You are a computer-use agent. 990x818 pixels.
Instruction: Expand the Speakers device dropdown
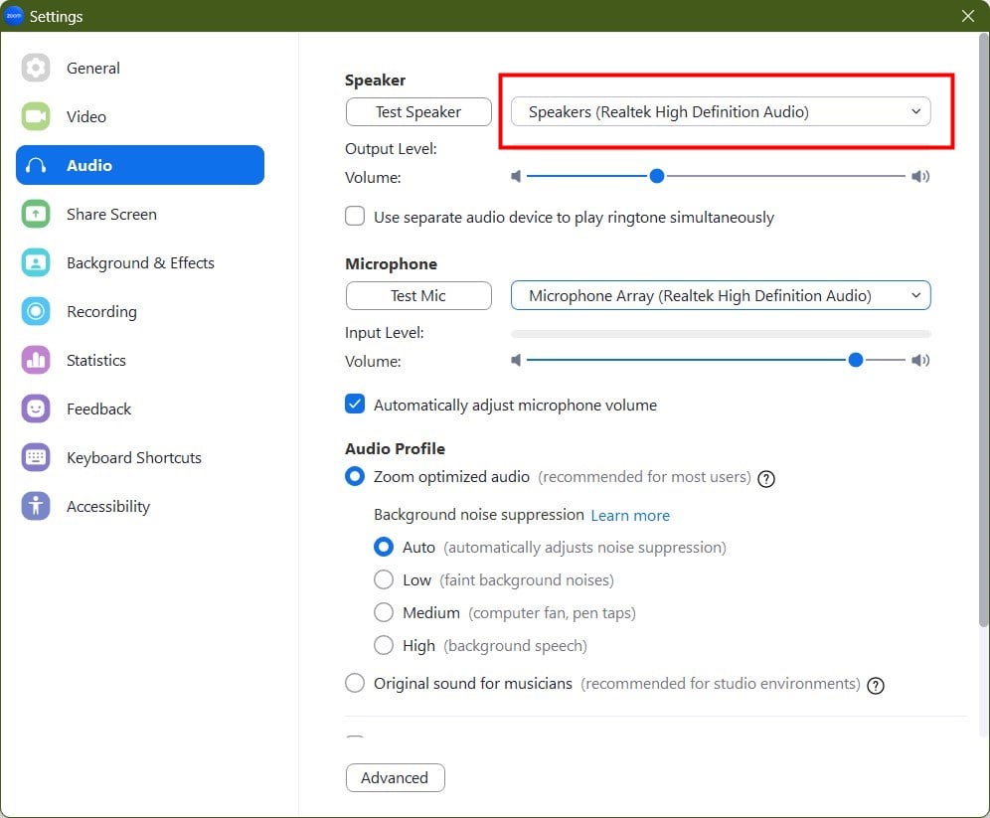tap(721, 111)
